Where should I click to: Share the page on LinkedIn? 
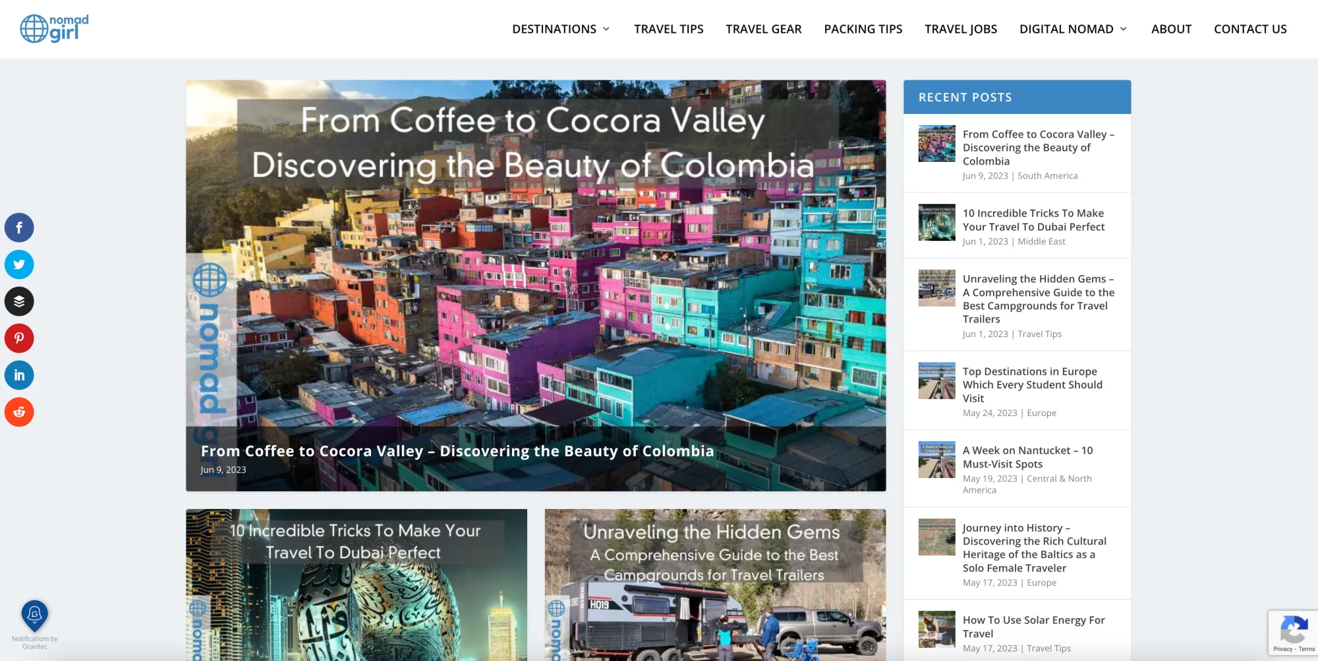(x=19, y=375)
